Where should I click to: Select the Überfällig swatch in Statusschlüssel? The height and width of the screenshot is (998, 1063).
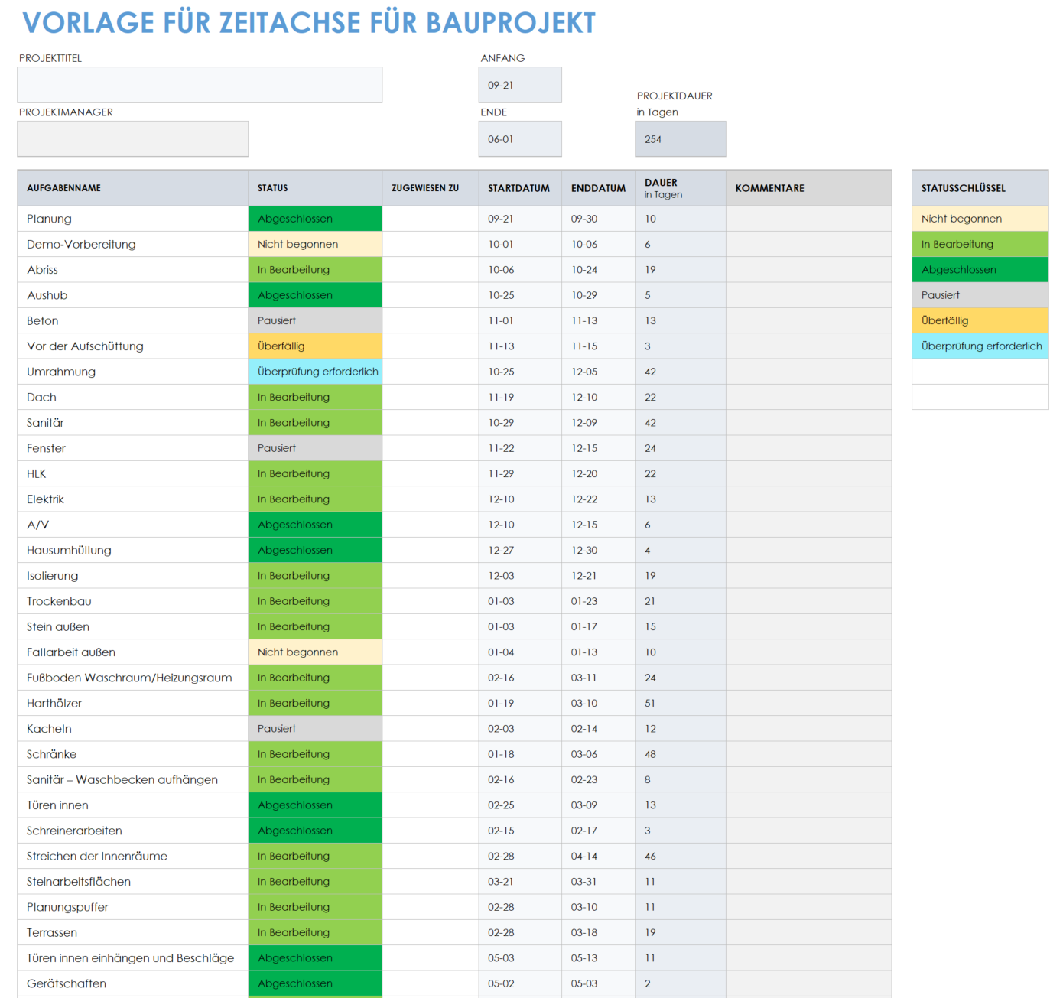pos(980,320)
